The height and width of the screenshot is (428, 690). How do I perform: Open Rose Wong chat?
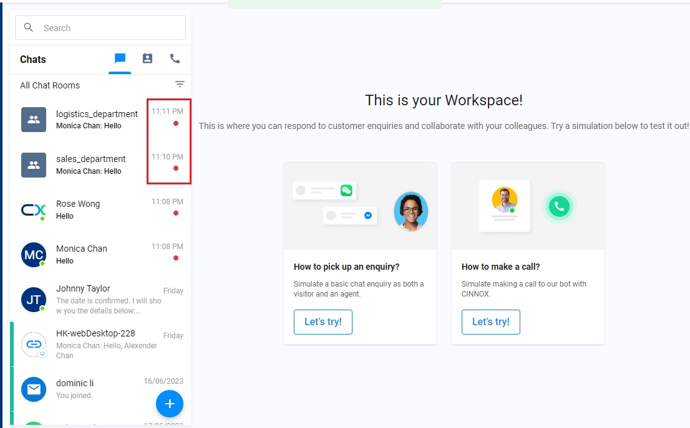(x=100, y=209)
